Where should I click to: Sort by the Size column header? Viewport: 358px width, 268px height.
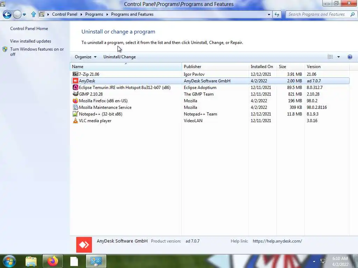(290, 67)
